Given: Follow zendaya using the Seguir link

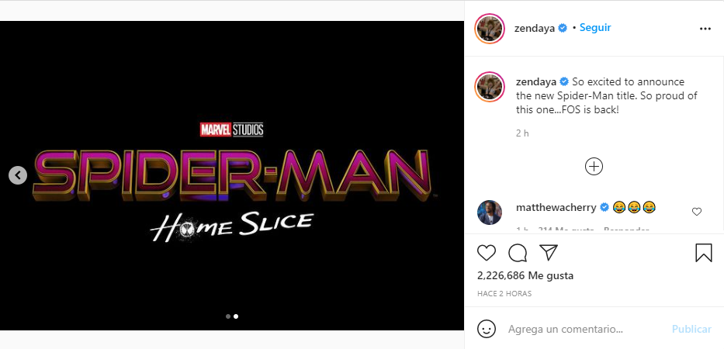Looking at the screenshot, I should pos(596,27).
